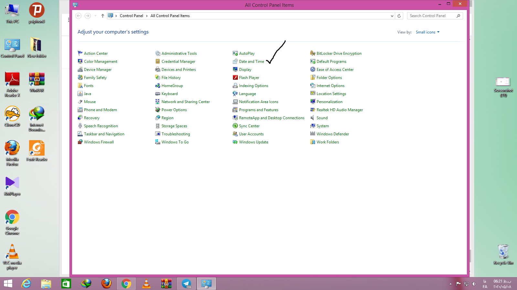The image size is (517, 290).
Task: Open Recycle Bin on desktop
Action: (x=503, y=255)
